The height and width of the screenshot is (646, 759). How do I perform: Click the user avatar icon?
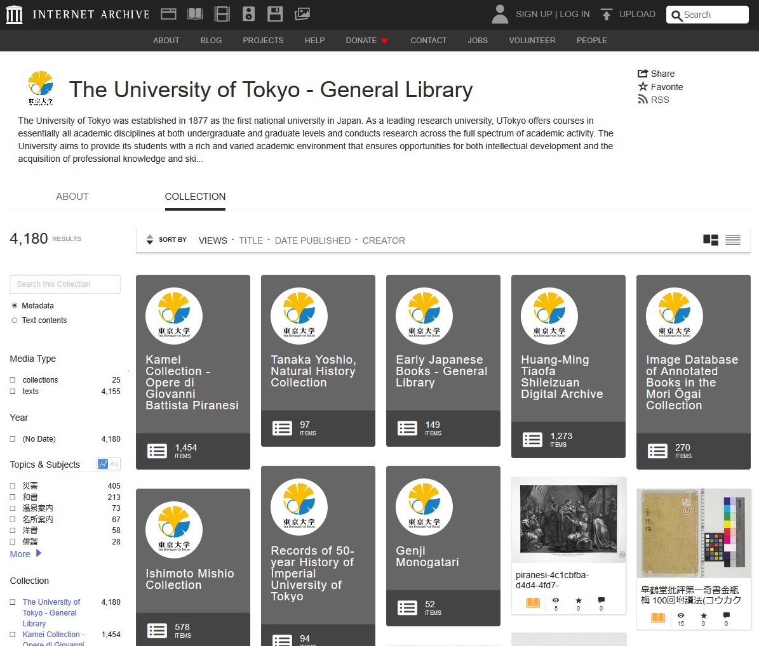[500, 14]
